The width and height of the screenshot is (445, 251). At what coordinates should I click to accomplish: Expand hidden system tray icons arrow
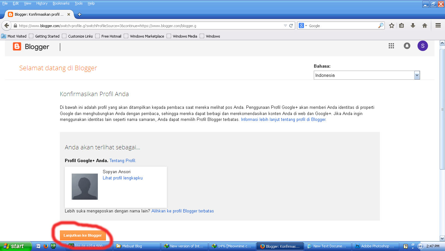click(x=420, y=246)
